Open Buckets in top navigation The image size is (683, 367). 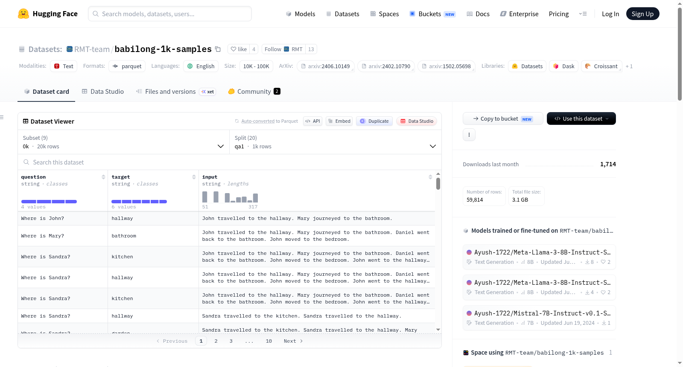(x=432, y=14)
